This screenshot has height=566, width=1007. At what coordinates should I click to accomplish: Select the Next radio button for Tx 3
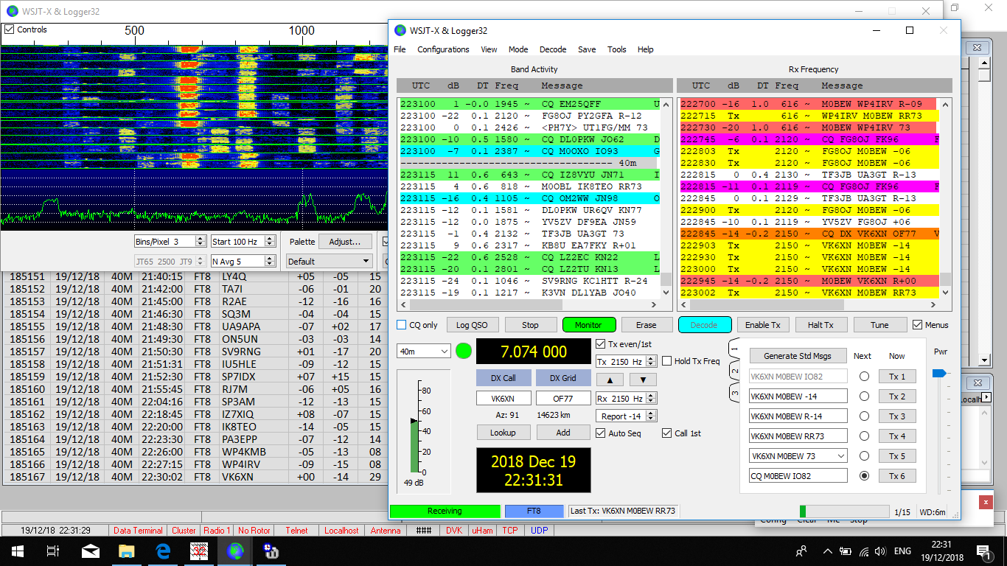tap(864, 416)
